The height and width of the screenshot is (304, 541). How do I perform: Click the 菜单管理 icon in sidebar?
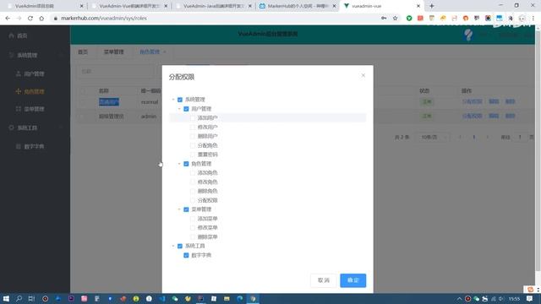click(19, 109)
